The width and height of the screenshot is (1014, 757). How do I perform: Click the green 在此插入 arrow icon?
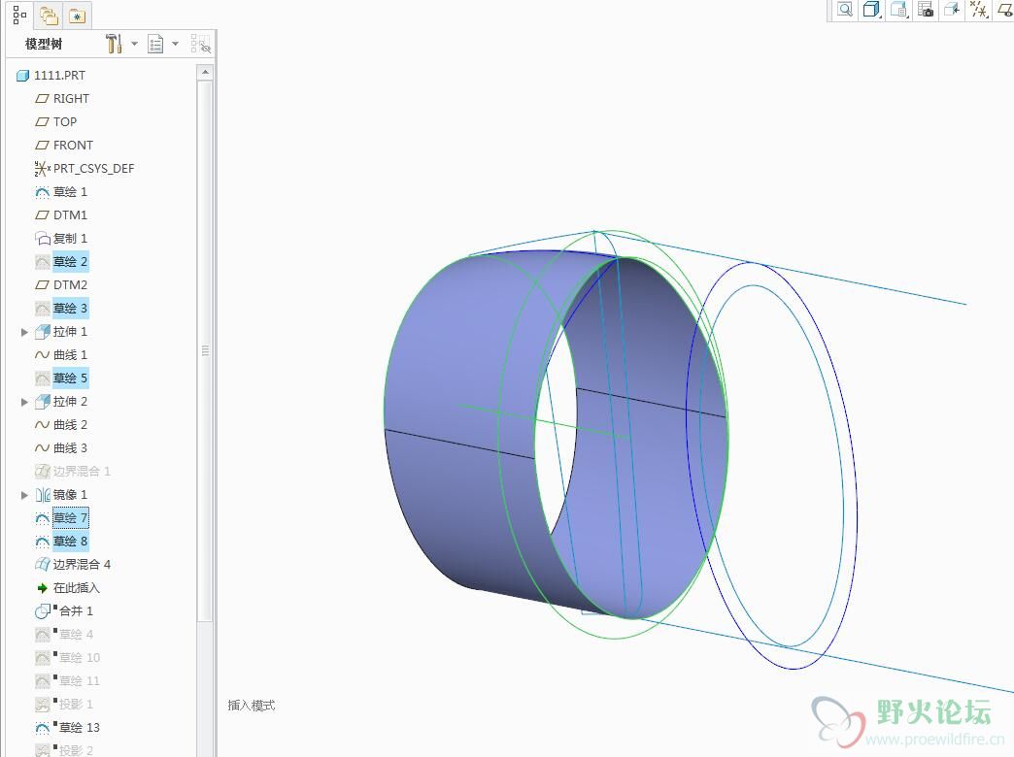tap(42, 587)
